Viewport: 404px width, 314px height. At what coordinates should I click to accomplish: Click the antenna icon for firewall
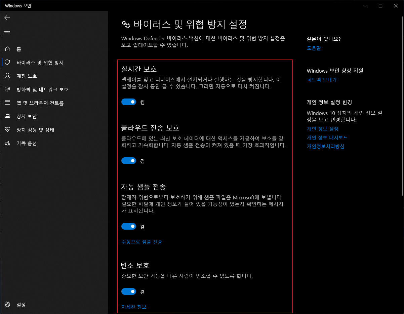point(7,89)
